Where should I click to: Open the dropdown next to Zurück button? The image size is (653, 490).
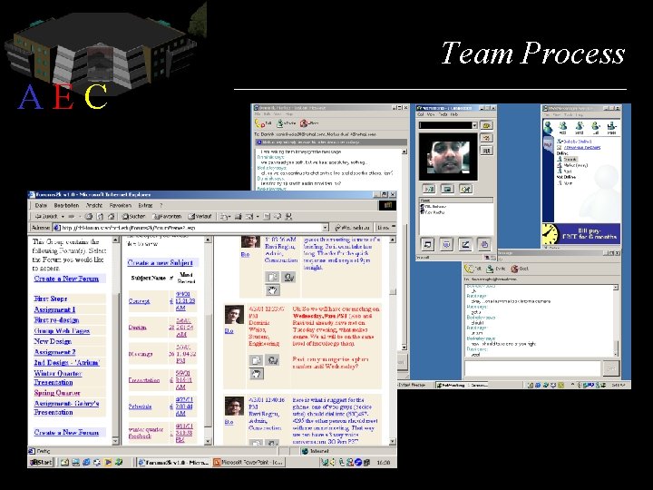tap(63, 217)
